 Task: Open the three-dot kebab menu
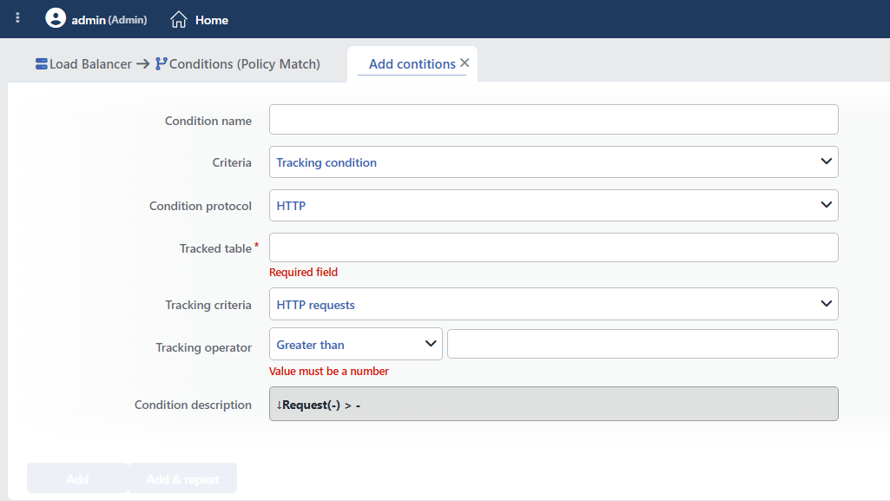click(17, 18)
